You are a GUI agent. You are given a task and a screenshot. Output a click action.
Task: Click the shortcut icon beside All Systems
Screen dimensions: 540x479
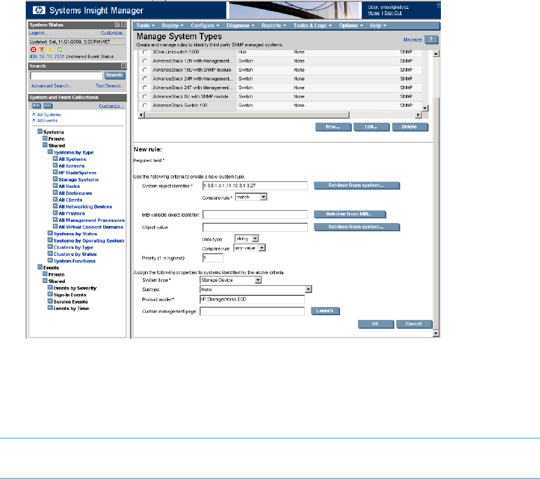[34, 114]
